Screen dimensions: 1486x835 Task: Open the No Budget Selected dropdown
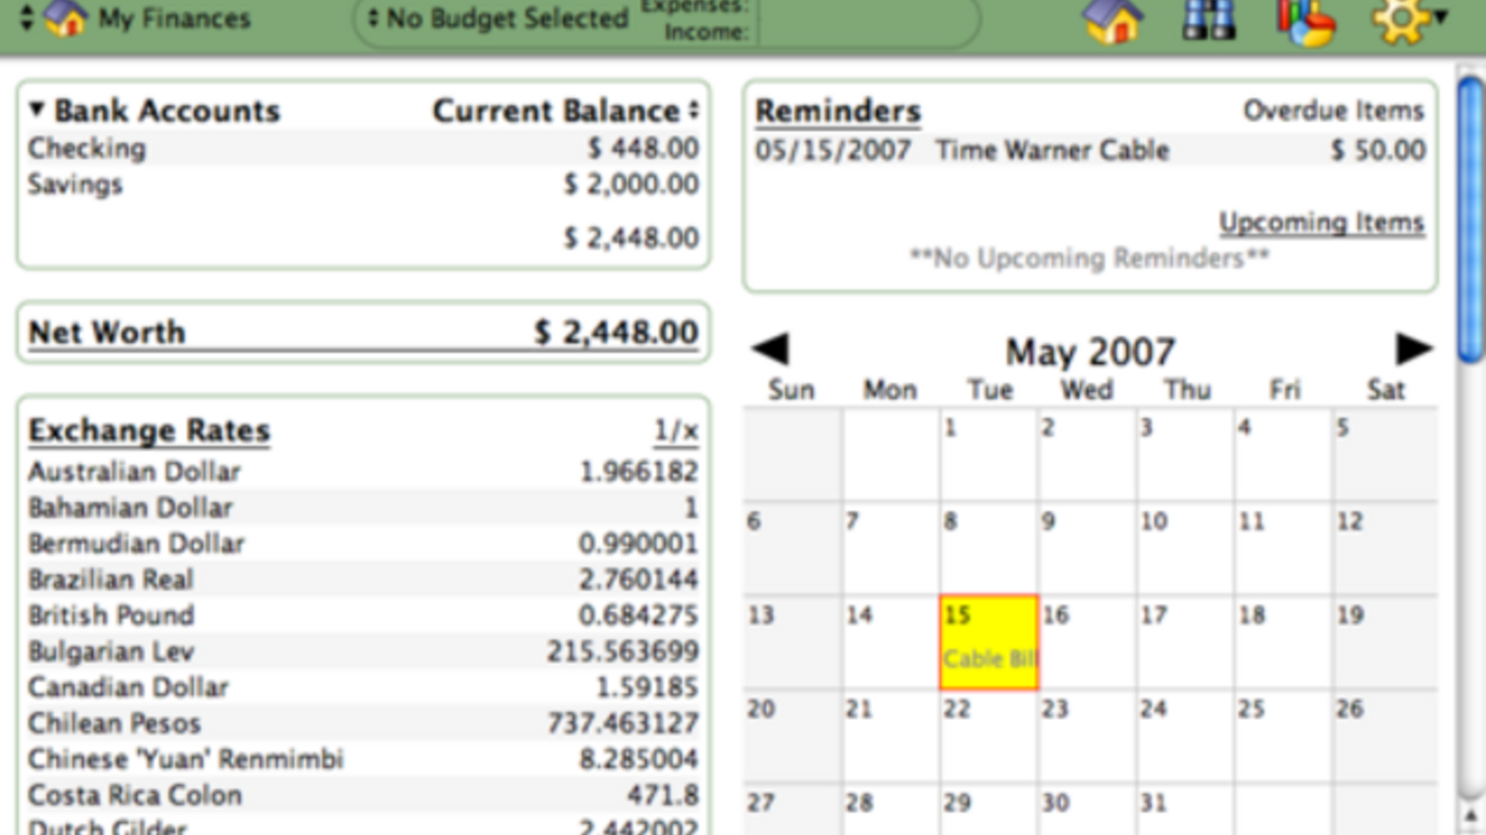tap(498, 19)
